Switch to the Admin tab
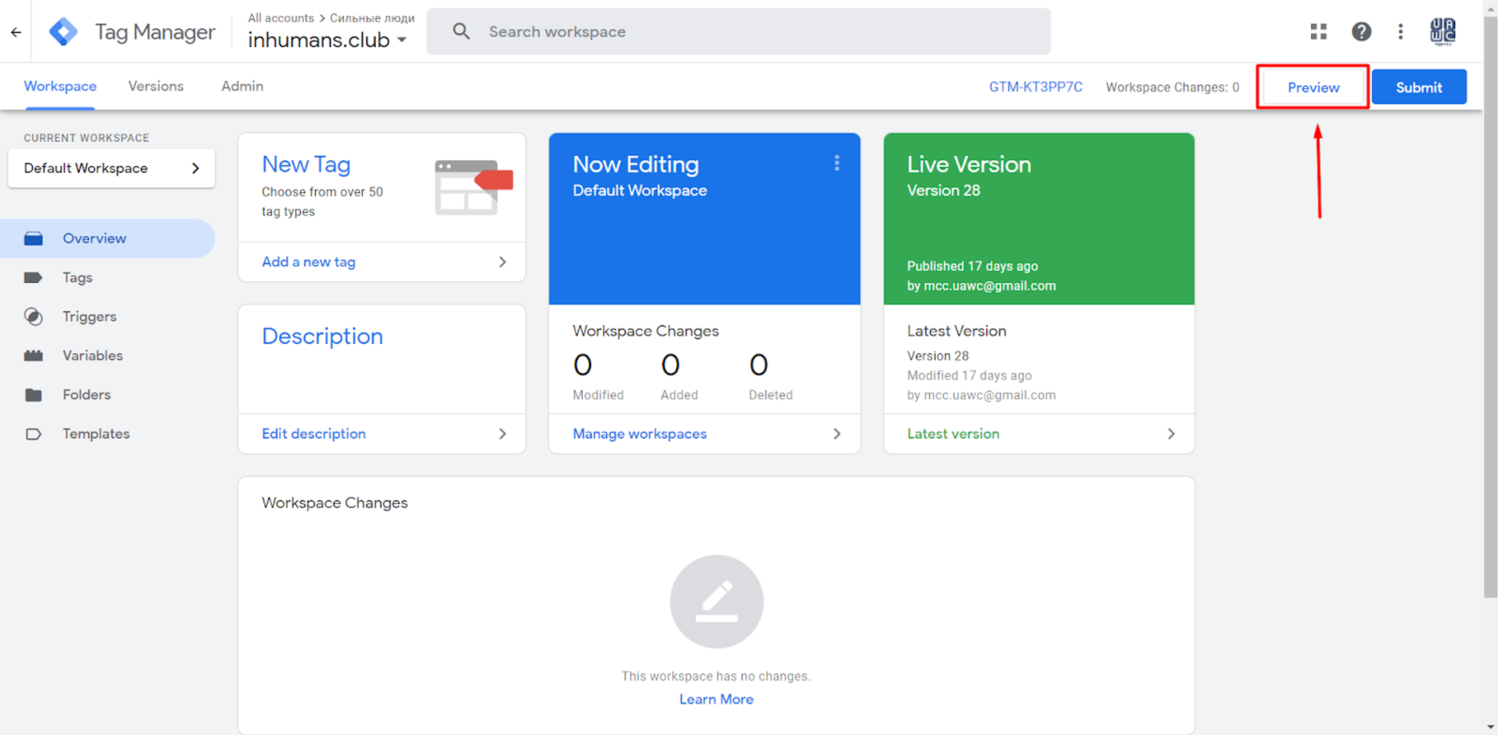 click(242, 87)
